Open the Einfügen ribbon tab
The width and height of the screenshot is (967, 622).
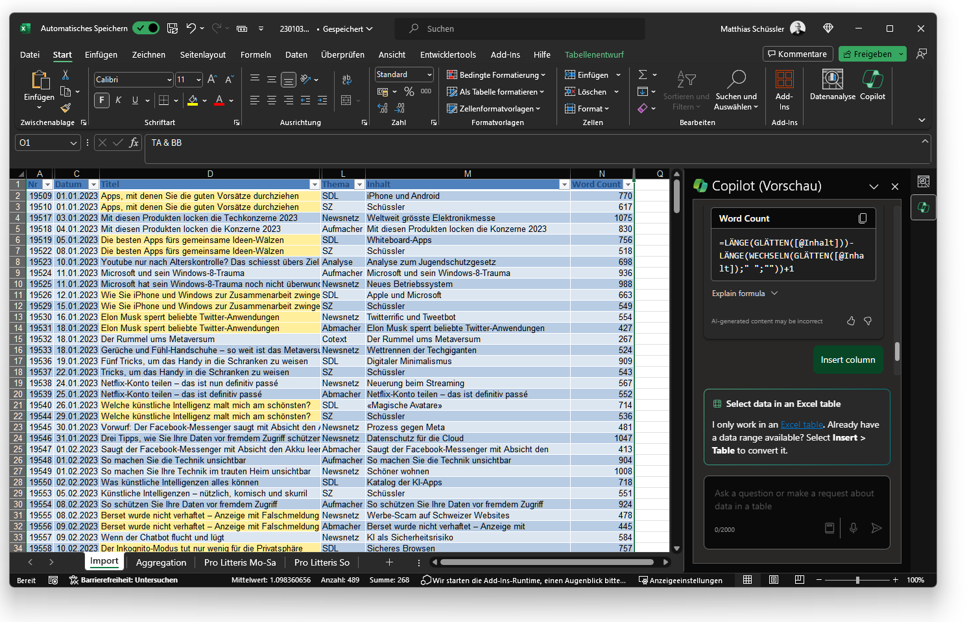[x=101, y=55]
